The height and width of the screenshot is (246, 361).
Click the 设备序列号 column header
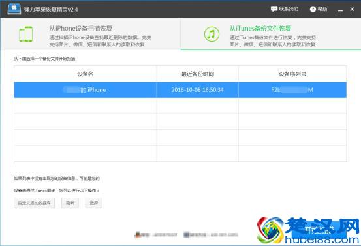tap(292, 74)
